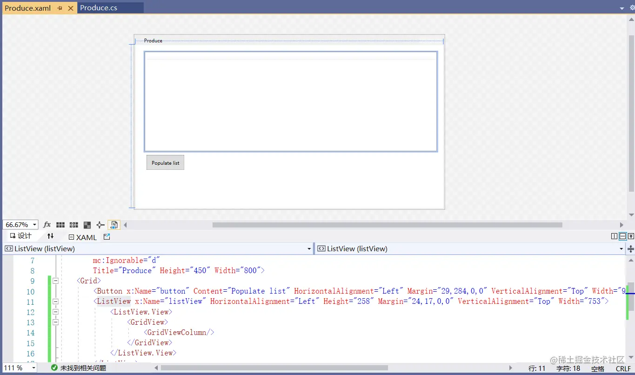Click the Button tag name on line 10
This screenshot has height=375, width=635.
(109, 291)
